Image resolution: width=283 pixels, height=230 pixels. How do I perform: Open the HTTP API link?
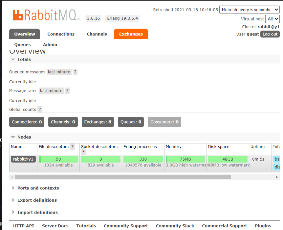pos(23,226)
